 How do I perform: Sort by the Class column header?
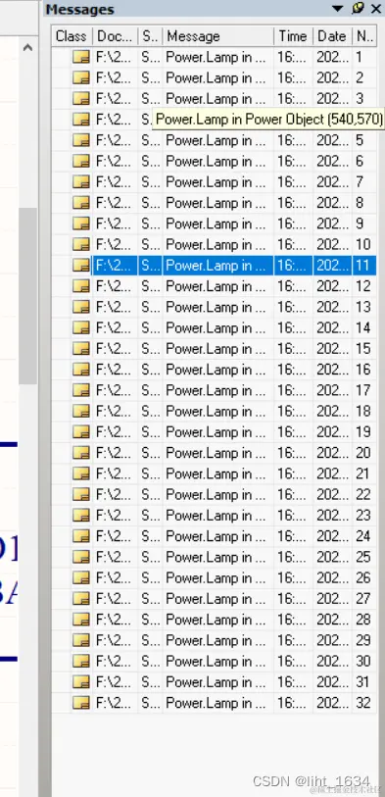coord(72,36)
